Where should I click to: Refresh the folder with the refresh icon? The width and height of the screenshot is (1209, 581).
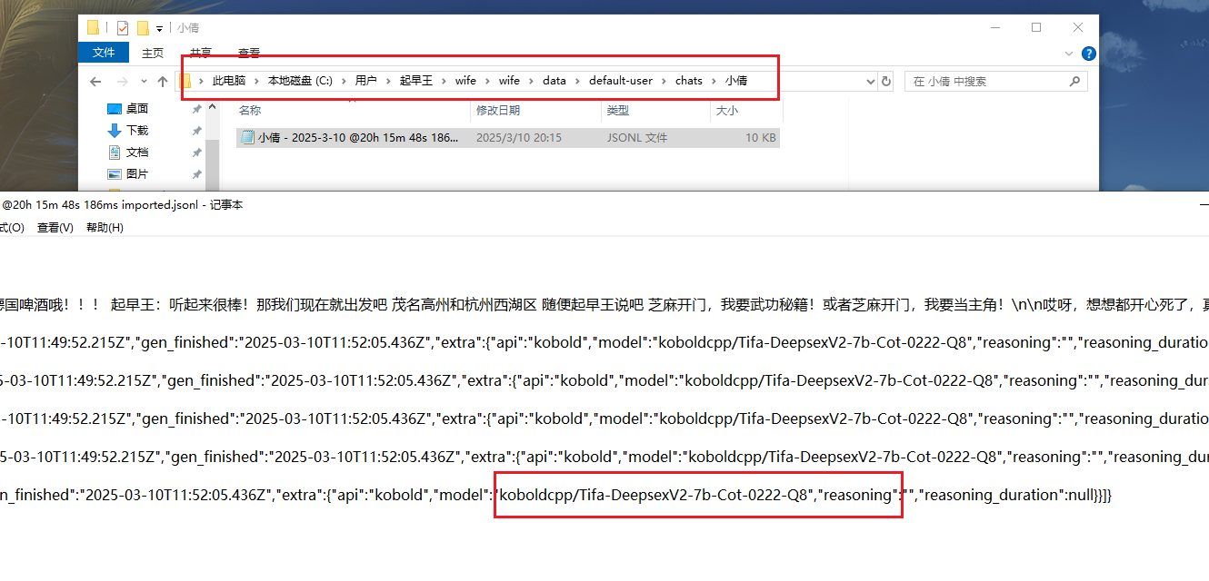(886, 81)
